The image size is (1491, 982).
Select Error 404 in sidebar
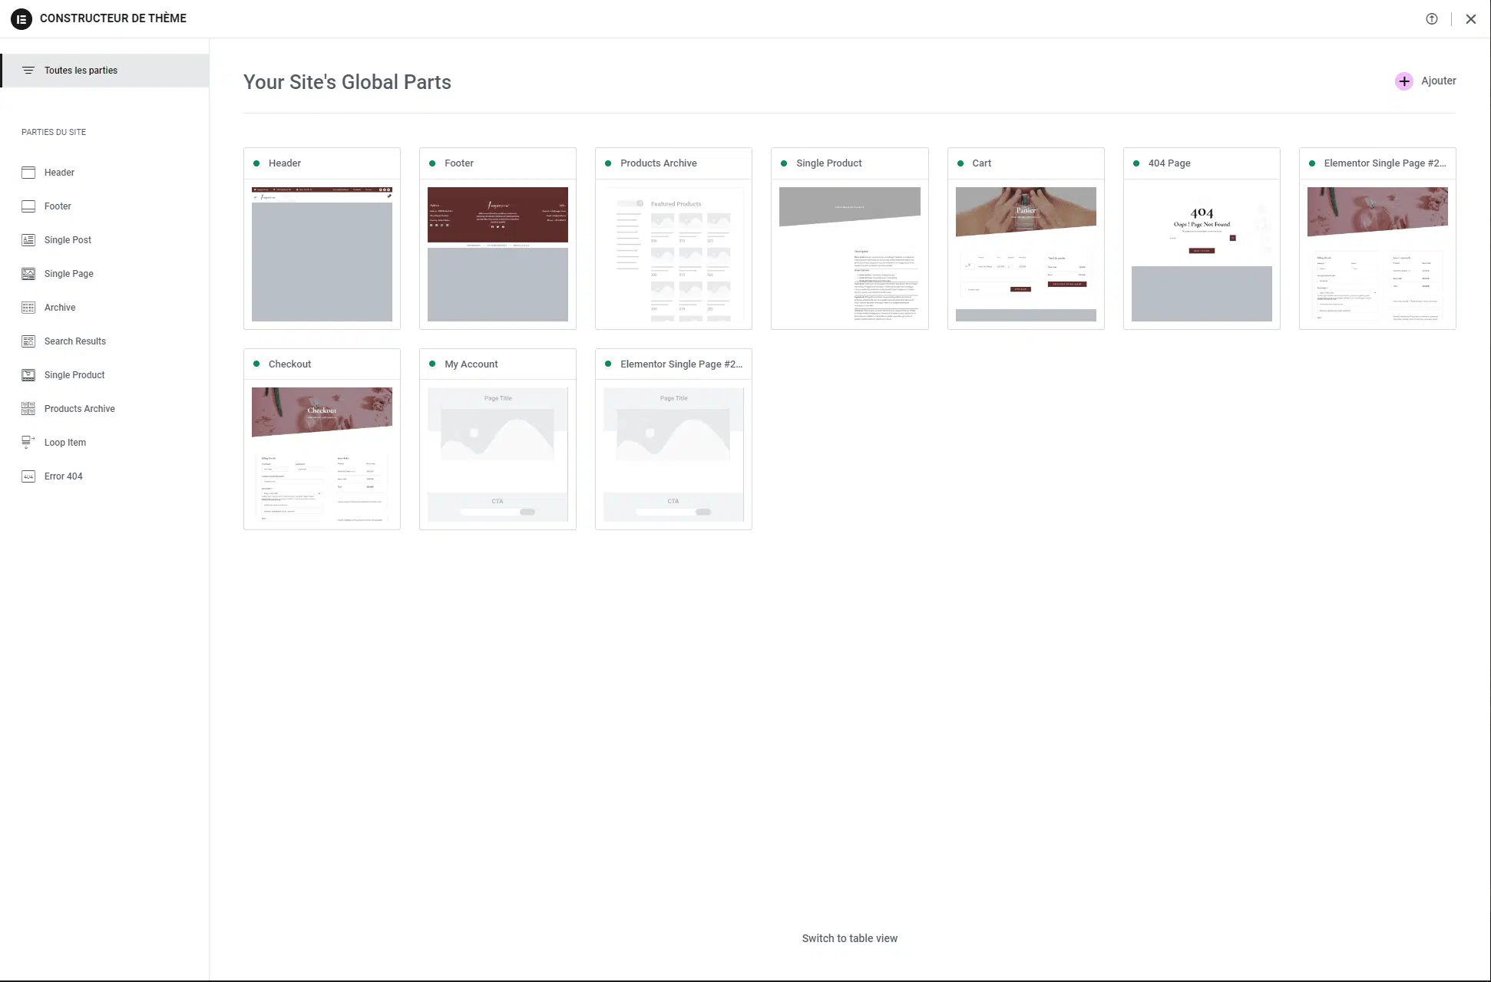[x=64, y=476]
